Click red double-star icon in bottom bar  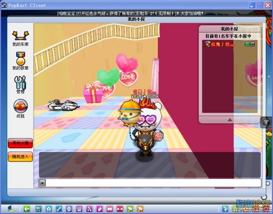[120, 209]
